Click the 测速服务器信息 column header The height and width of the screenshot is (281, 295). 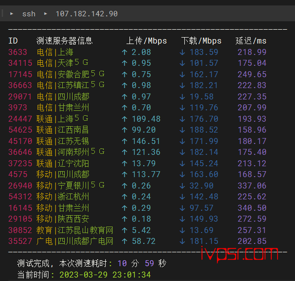pyautogui.click(x=64, y=41)
